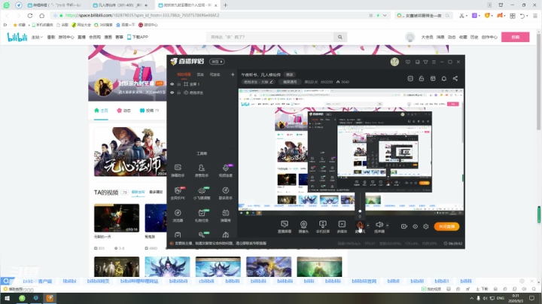Open bilibili 主站 dropdown menu

click(37, 37)
